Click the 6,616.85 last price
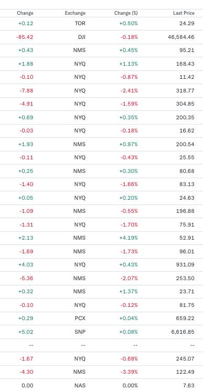Image resolution: width=203 pixels, height=390 pixels. 183,332
